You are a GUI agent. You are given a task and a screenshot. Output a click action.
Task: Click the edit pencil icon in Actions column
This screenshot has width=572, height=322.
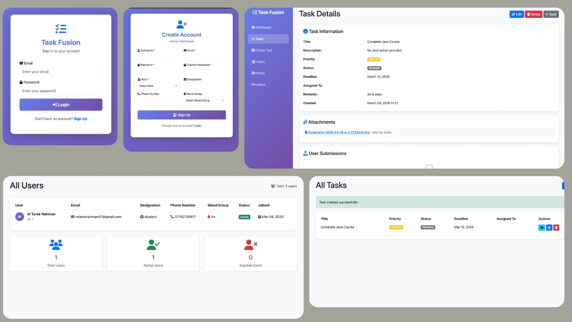click(x=548, y=227)
